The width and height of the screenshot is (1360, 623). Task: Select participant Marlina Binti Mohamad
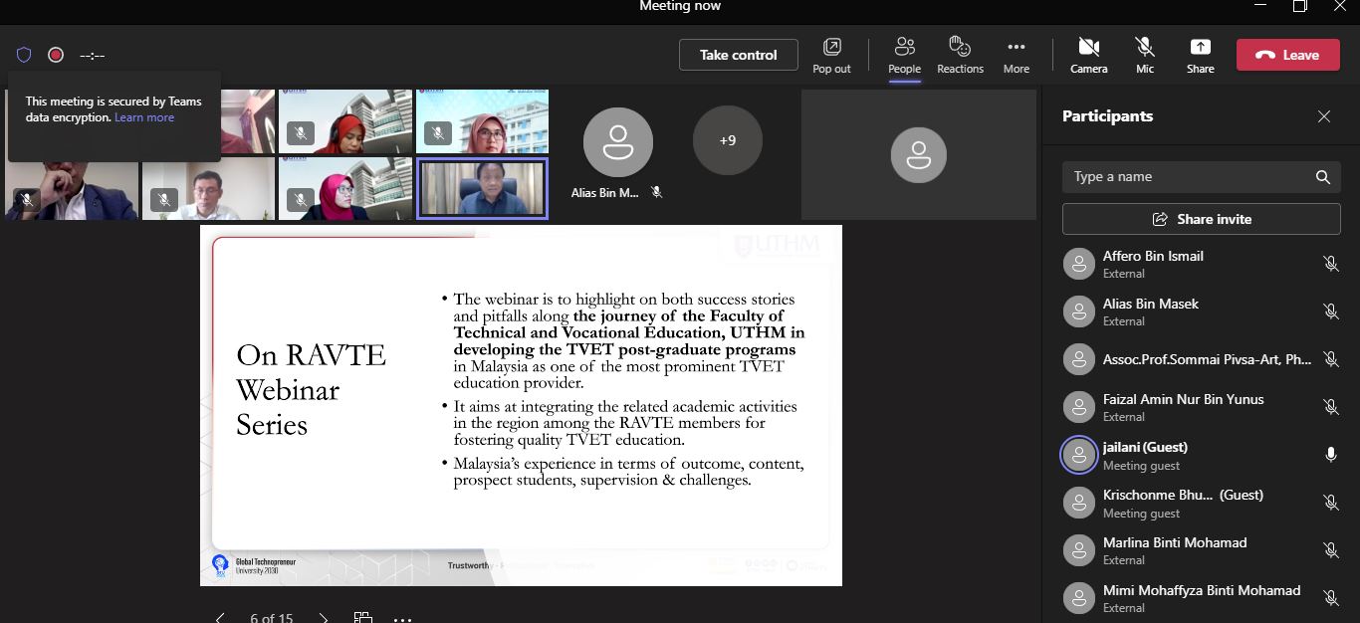(1201, 550)
